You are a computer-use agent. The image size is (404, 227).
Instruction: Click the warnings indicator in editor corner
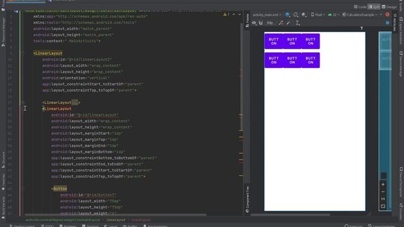click(x=226, y=14)
